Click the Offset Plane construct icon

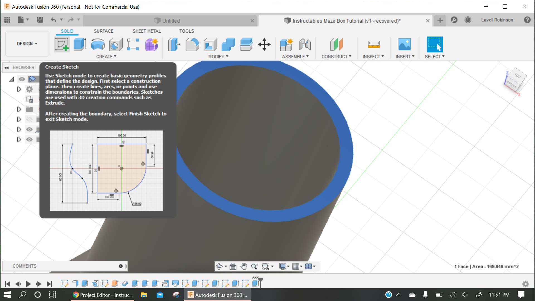pos(336,44)
